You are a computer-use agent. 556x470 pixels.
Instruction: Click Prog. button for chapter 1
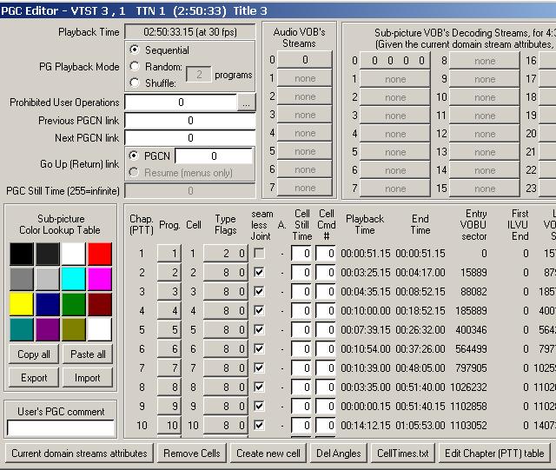169,254
